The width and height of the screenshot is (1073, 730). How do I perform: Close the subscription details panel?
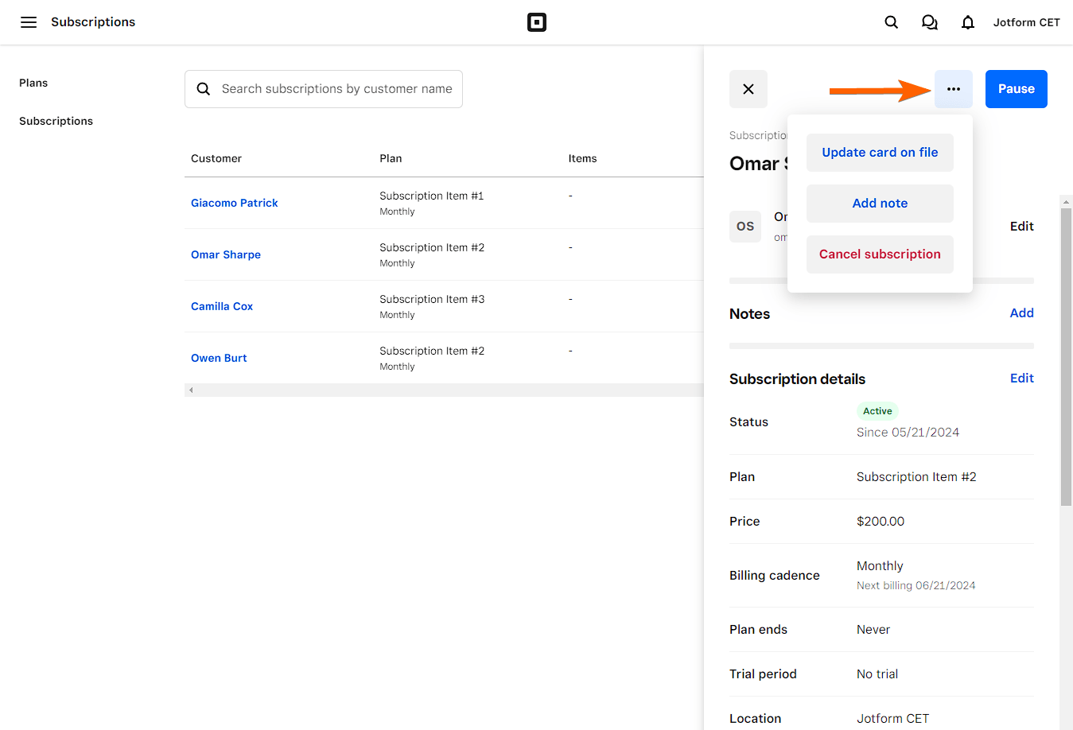pyautogui.click(x=748, y=89)
